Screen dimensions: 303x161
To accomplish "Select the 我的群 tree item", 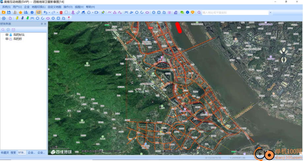I will point(17,39).
